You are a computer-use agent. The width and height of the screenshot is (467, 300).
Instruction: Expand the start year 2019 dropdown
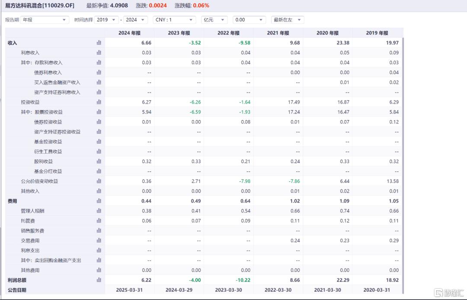[x=106, y=19]
